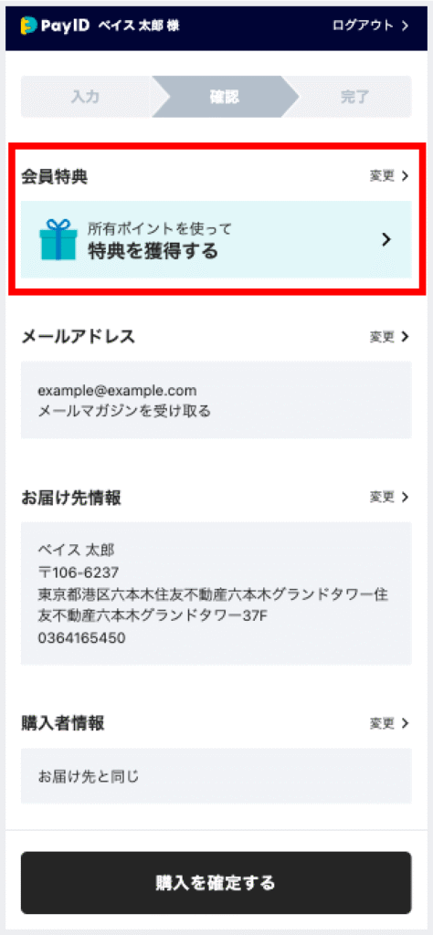Select the 完了 step tab
The image size is (433, 935).
(x=354, y=97)
